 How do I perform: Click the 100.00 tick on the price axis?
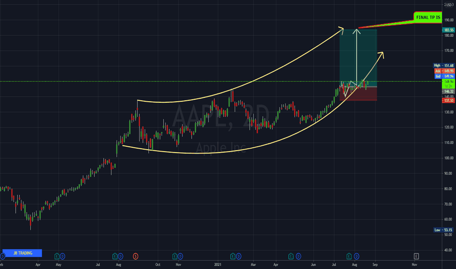click(x=449, y=158)
